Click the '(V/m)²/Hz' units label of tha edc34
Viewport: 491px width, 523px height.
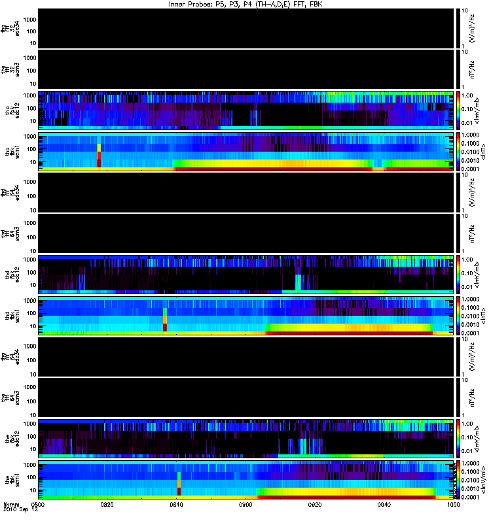click(473, 29)
